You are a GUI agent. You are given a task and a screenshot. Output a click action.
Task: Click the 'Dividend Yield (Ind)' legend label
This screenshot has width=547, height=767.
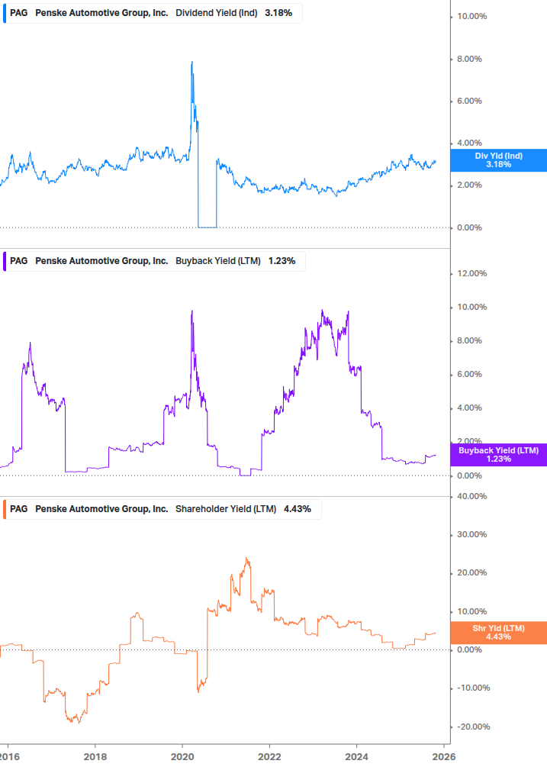(216, 13)
